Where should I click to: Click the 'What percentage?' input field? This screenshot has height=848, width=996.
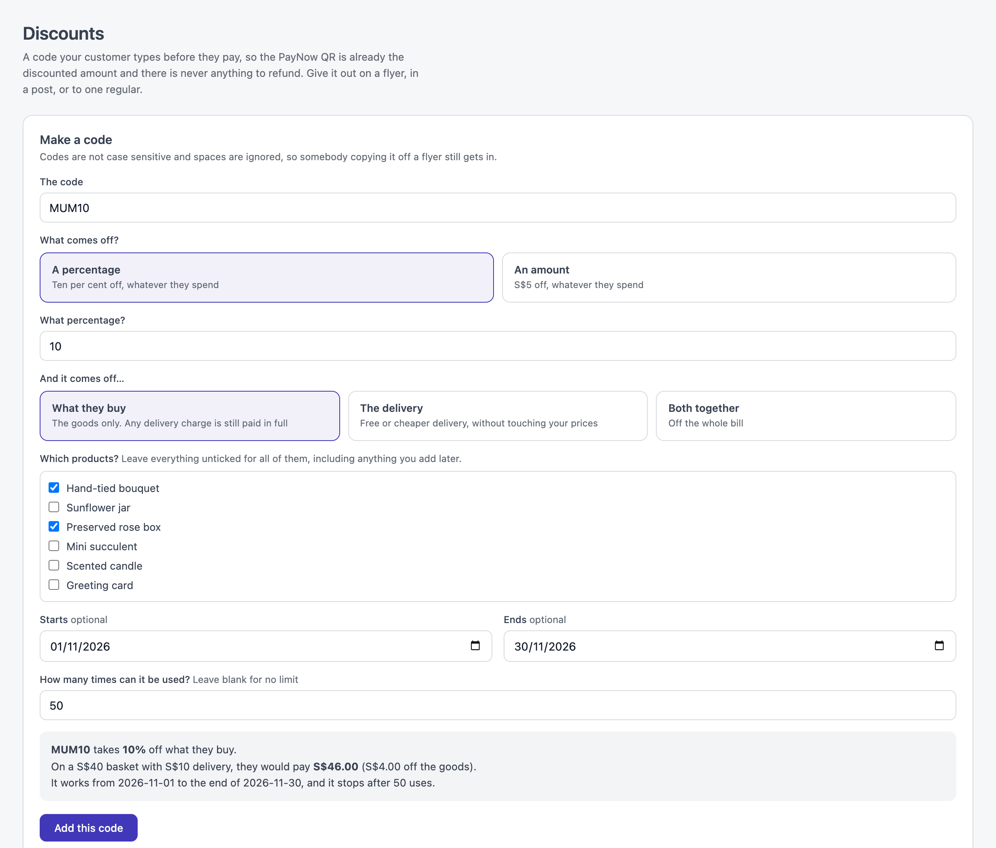tap(498, 346)
